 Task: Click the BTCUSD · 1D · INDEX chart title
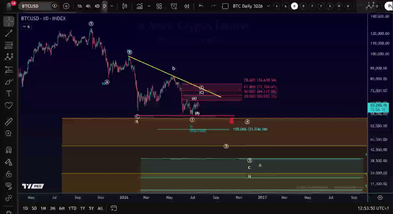(43, 19)
